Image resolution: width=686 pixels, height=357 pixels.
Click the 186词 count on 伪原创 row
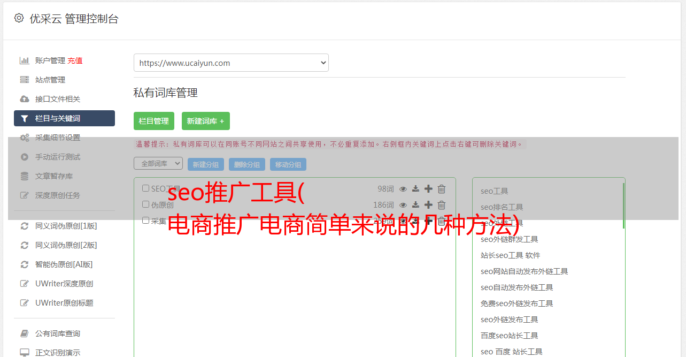click(383, 205)
